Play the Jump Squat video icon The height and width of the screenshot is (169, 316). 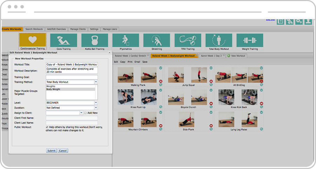(x=211, y=81)
